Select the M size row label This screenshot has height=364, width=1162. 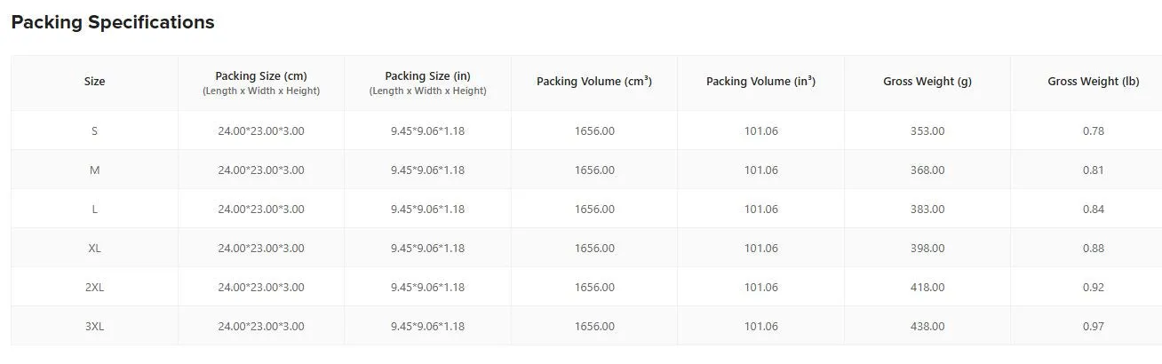tap(94, 170)
